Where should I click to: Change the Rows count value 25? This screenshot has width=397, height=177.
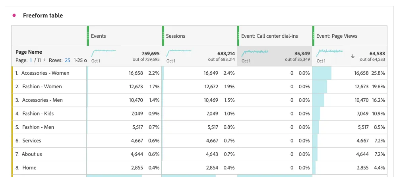68,60
